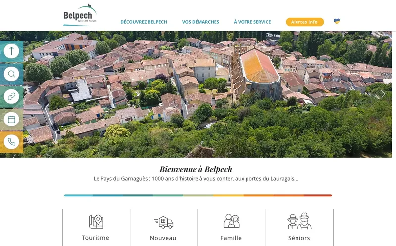The height and width of the screenshot is (246, 396).
Task: Click the multicolor divider bar
Action: pos(198,195)
